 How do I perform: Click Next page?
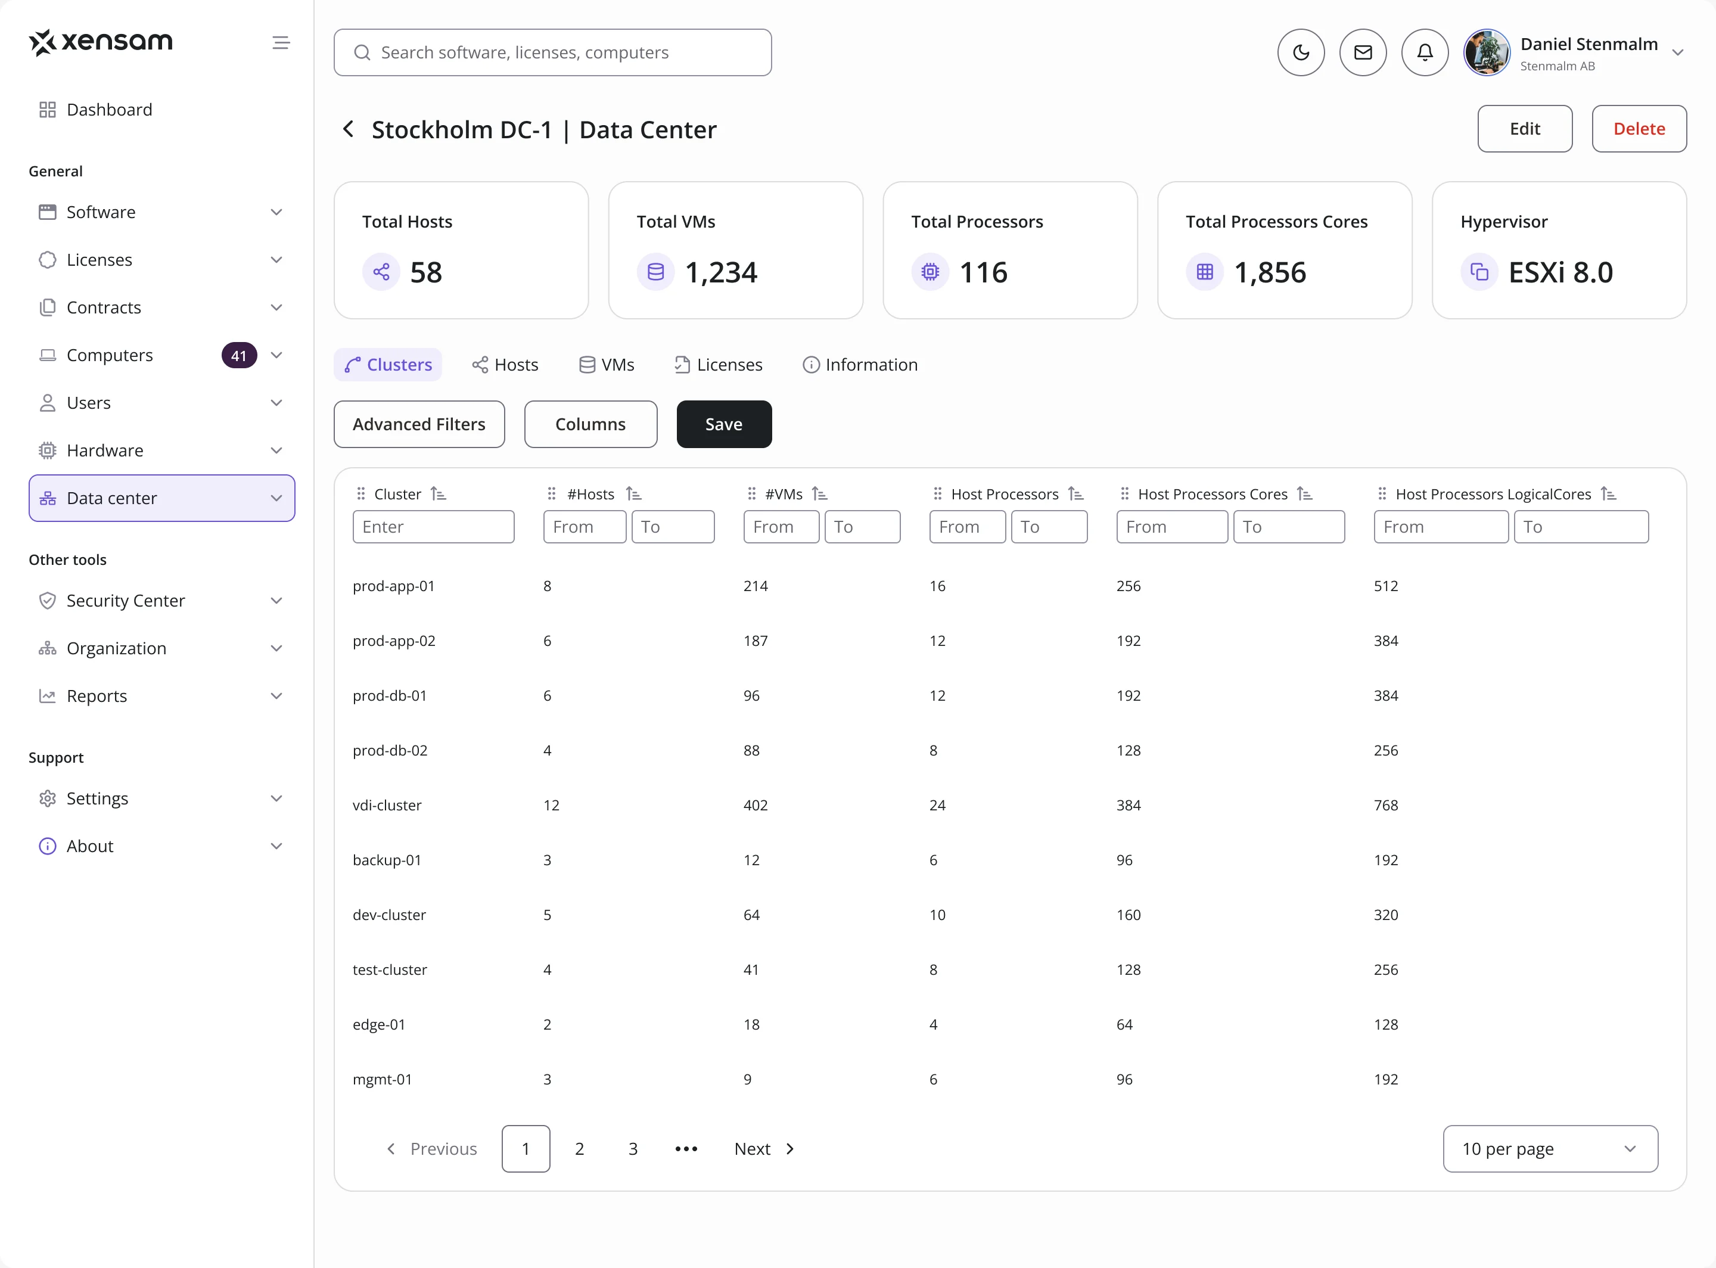coord(764,1148)
